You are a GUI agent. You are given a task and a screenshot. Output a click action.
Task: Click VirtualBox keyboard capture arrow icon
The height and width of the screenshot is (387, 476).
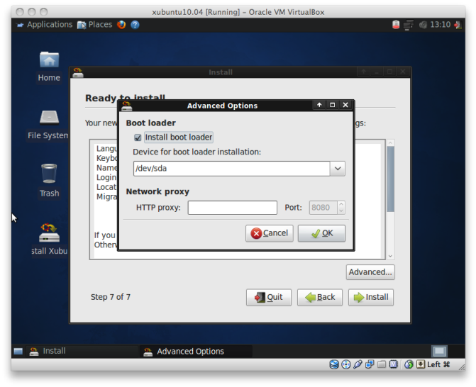click(x=421, y=364)
